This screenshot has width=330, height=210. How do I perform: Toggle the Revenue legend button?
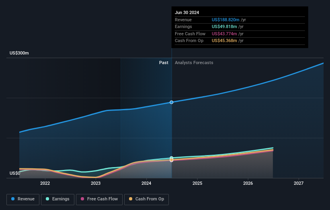point(23,199)
